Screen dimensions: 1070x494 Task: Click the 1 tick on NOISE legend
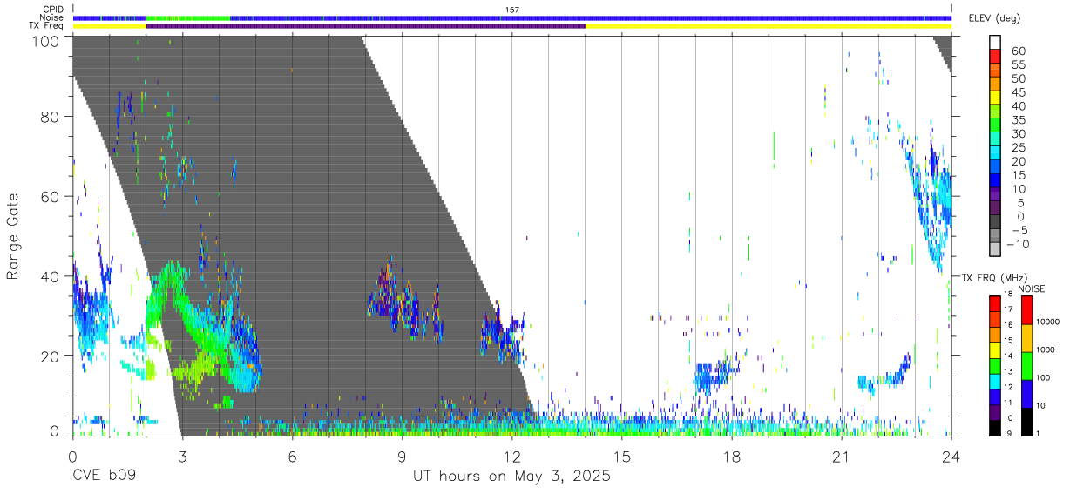tap(1037, 433)
